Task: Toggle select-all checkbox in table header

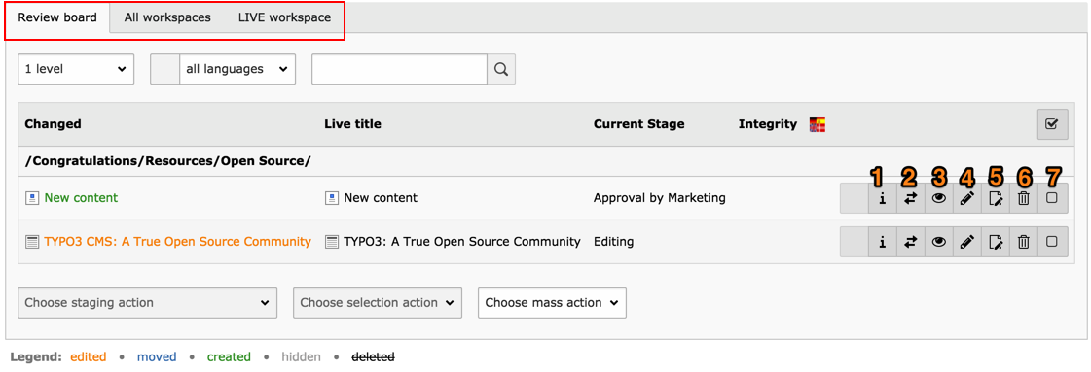Action: click(1052, 124)
